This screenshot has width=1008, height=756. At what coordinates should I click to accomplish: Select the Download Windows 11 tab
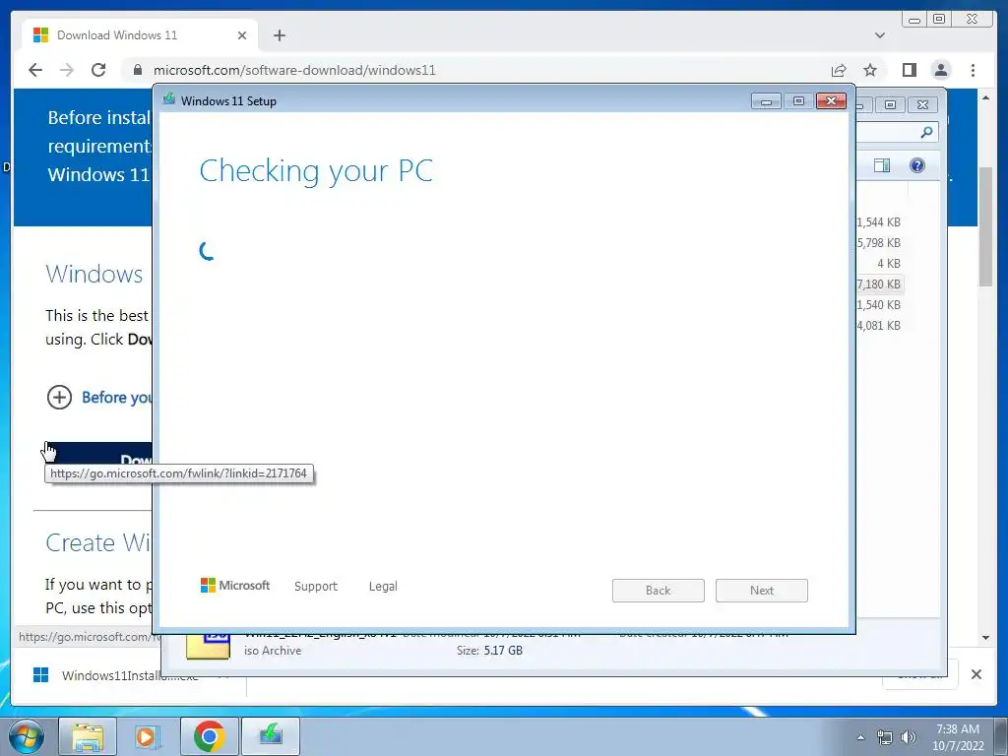pyautogui.click(x=140, y=35)
